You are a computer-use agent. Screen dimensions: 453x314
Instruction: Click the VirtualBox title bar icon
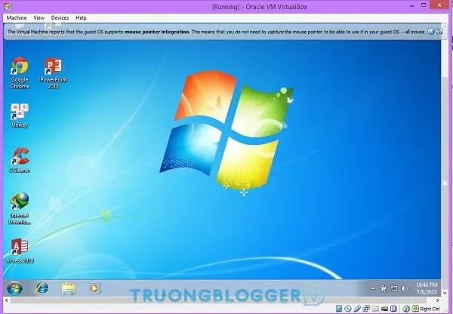(8, 6)
